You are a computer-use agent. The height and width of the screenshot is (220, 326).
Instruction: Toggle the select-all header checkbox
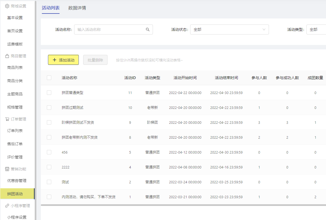pos(49,78)
